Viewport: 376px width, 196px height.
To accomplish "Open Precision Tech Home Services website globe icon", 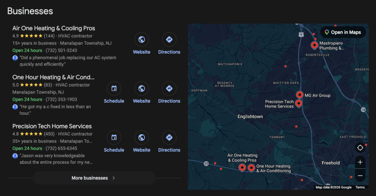I will [x=141, y=138].
